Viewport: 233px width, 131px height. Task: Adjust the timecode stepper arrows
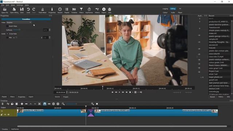pos(67,92)
